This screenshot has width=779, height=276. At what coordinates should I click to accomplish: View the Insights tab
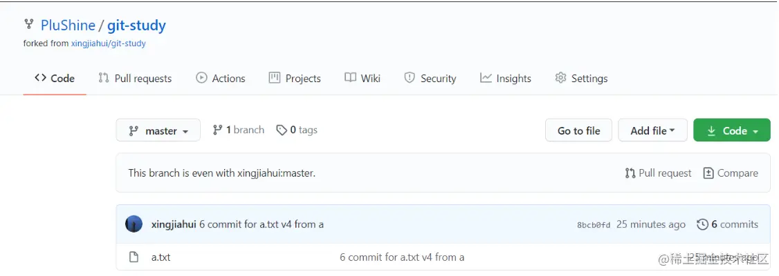(x=506, y=78)
